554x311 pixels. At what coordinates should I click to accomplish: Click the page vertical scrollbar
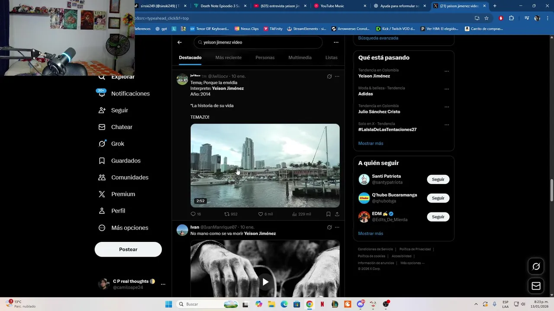pos(551,190)
